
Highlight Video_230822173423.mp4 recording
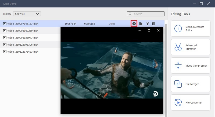click(23, 51)
